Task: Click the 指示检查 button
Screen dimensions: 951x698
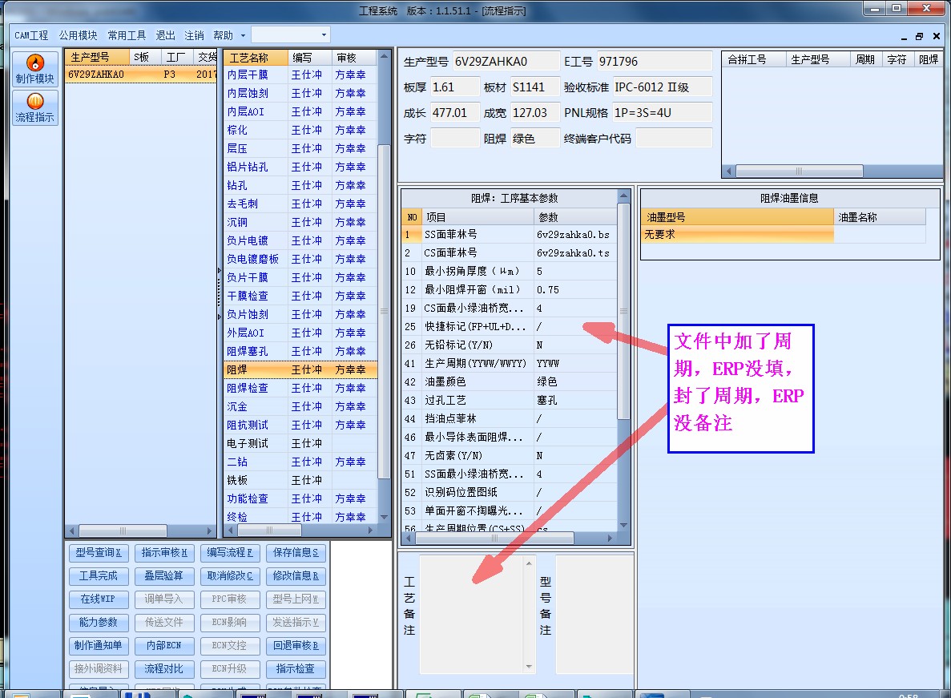Action: point(296,669)
